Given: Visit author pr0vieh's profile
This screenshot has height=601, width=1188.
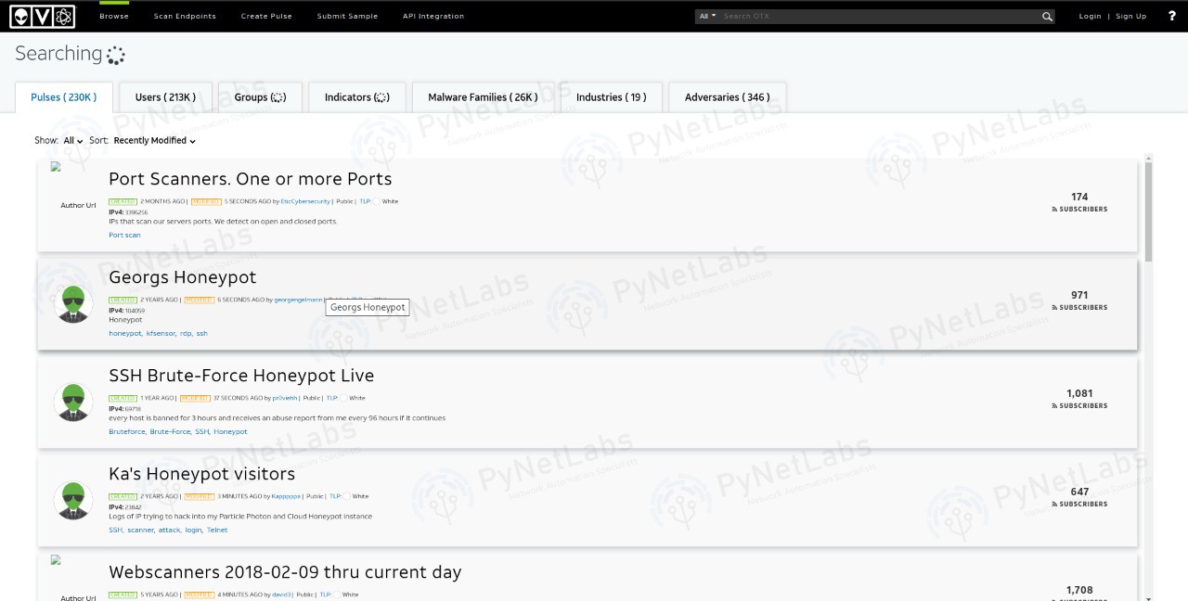Looking at the screenshot, I should click(x=285, y=398).
